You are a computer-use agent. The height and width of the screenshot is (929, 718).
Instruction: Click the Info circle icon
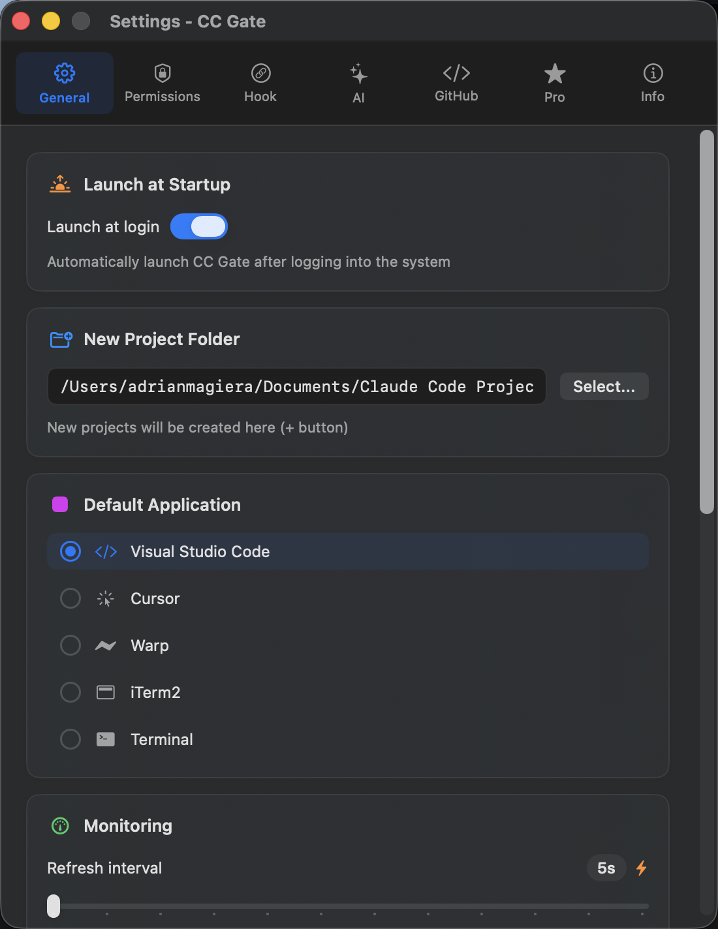point(652,73)
